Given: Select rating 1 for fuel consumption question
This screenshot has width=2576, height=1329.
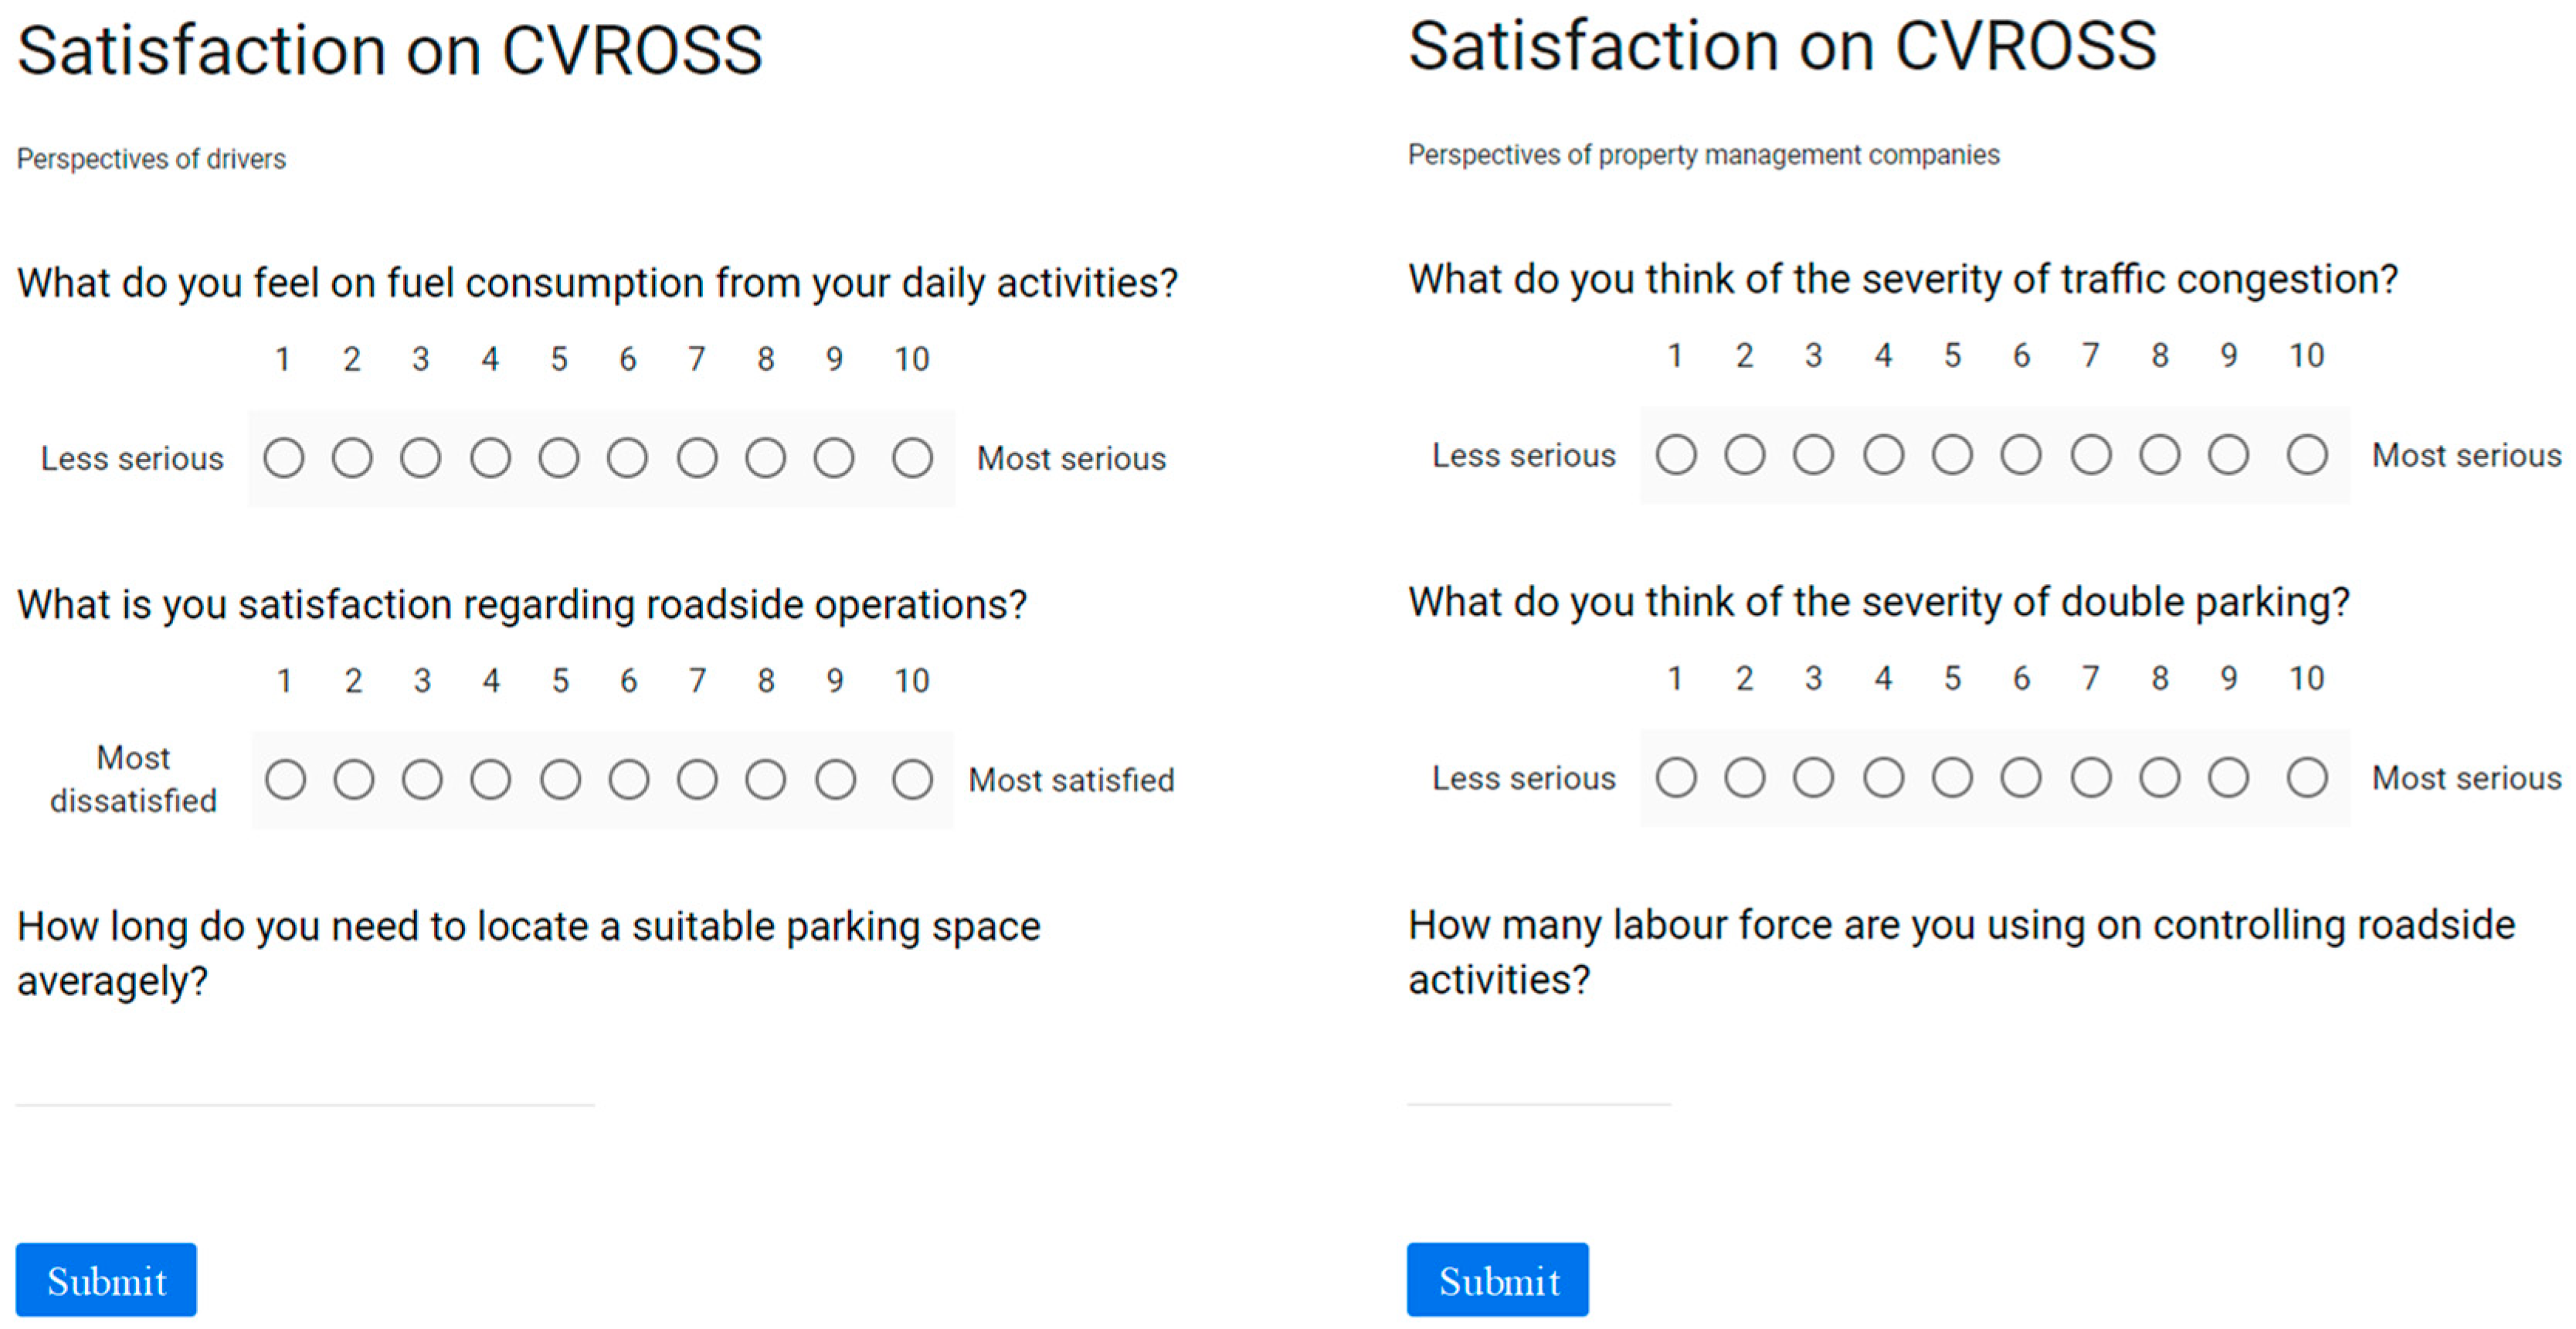Looking at the screenshot, I should [x=284, y=458].
